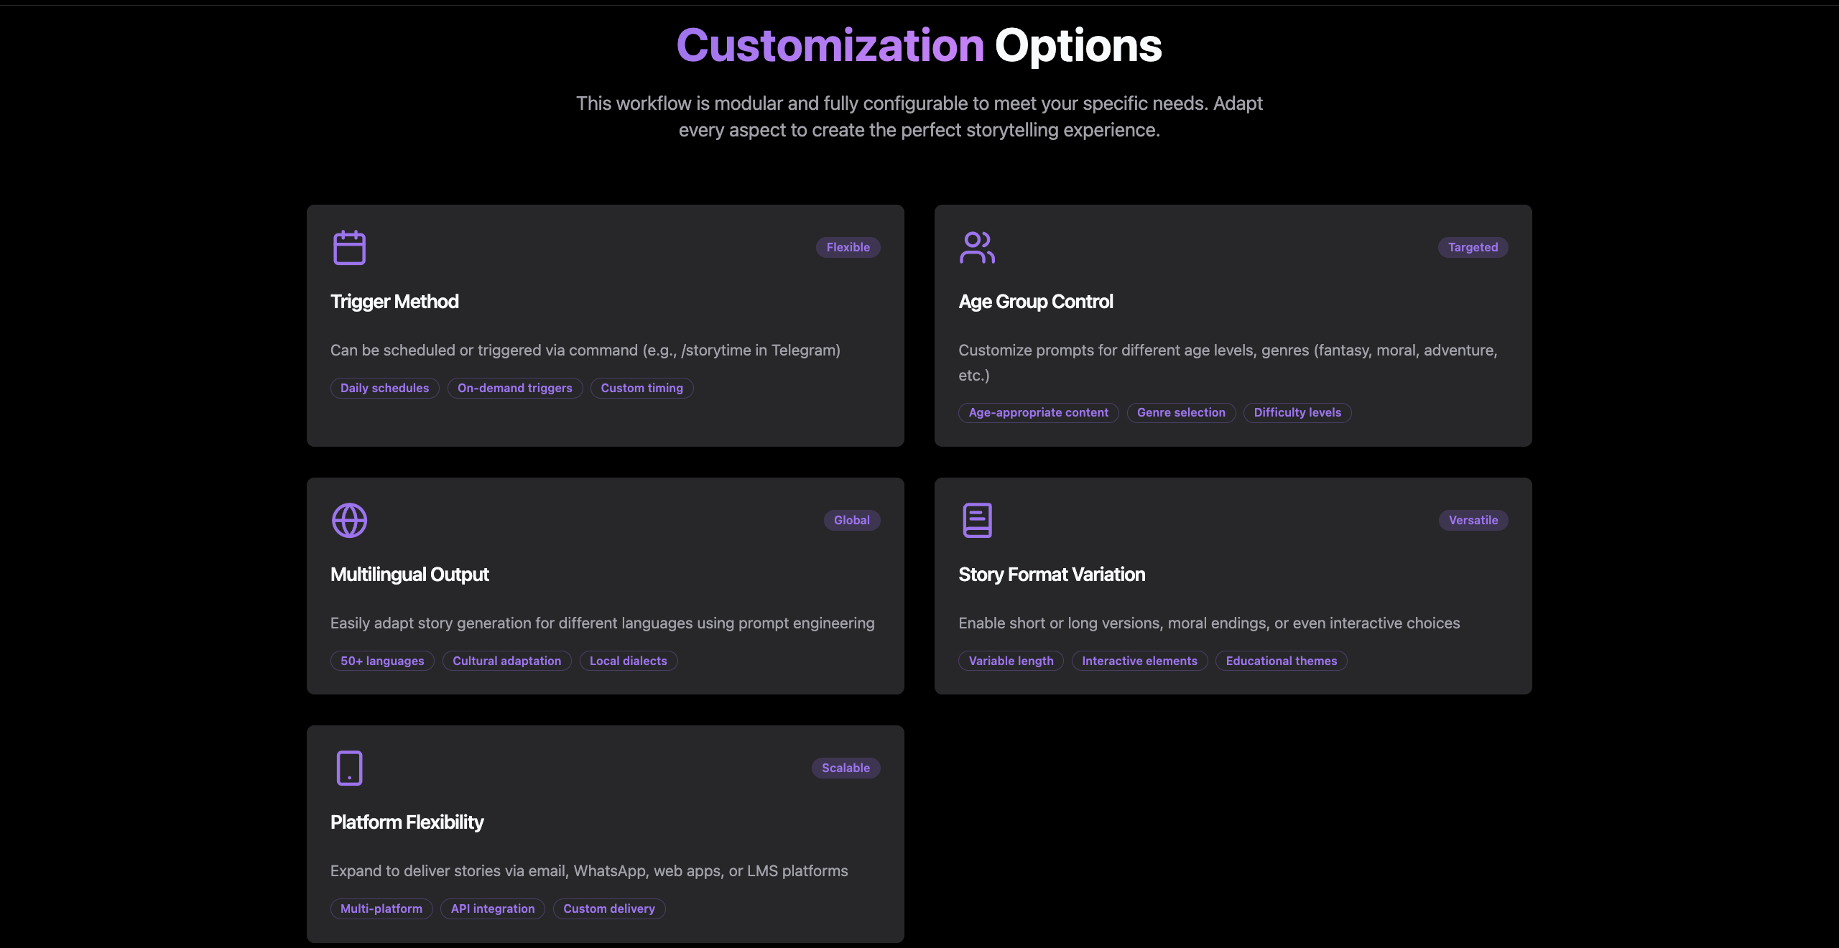
Task: Select the Versatile badge
Action: [x=1473, y=520]
